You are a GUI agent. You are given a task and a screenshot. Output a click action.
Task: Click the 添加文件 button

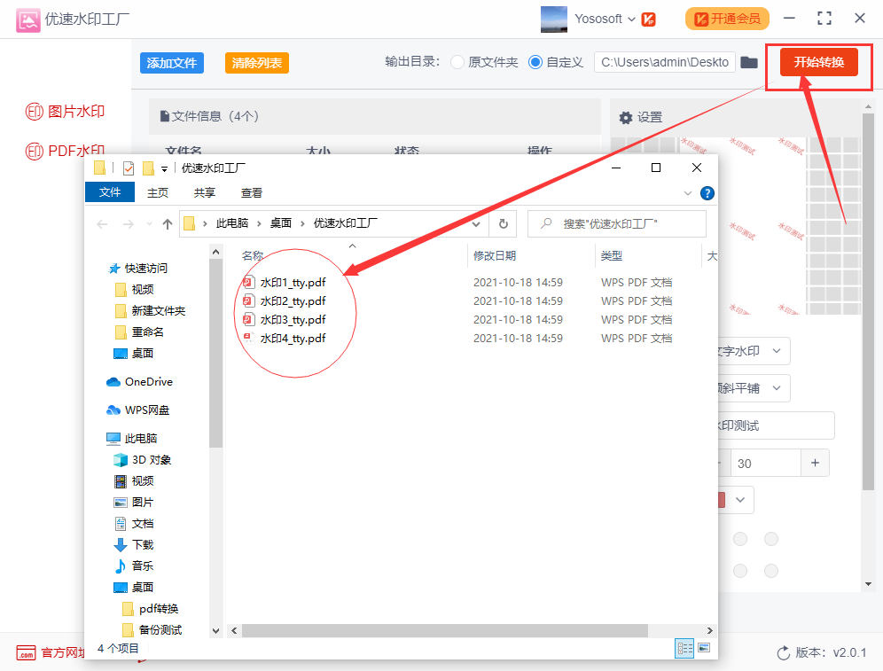coord(172,62)
